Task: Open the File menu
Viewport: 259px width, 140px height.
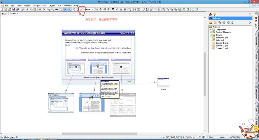Action: pyautogui.click(x=6, y=6)
